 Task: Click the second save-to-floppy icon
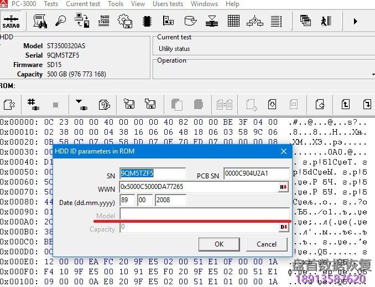pyautogui.click(x=150, y=104)
